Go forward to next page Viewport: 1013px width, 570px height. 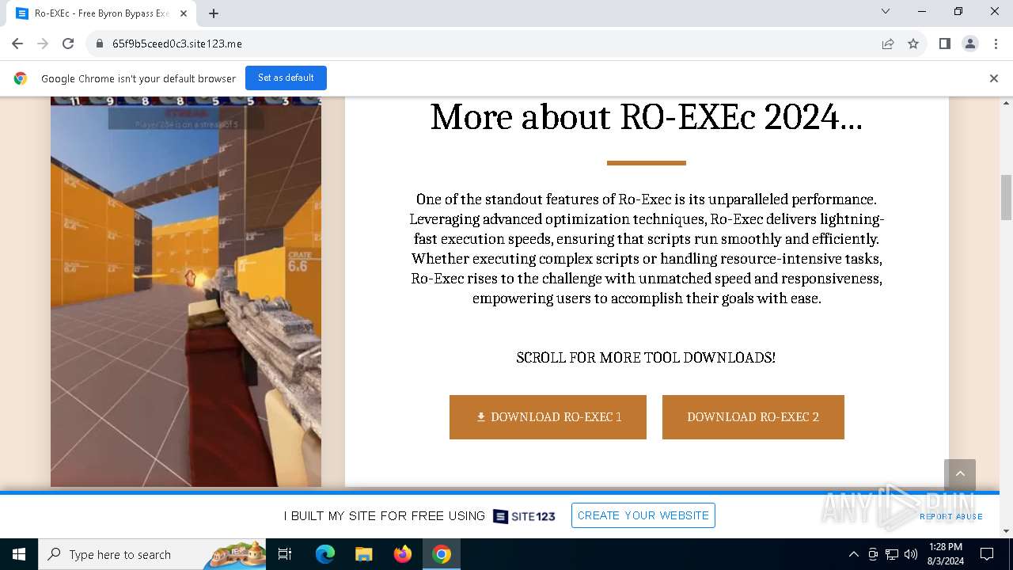coord(43,44)
